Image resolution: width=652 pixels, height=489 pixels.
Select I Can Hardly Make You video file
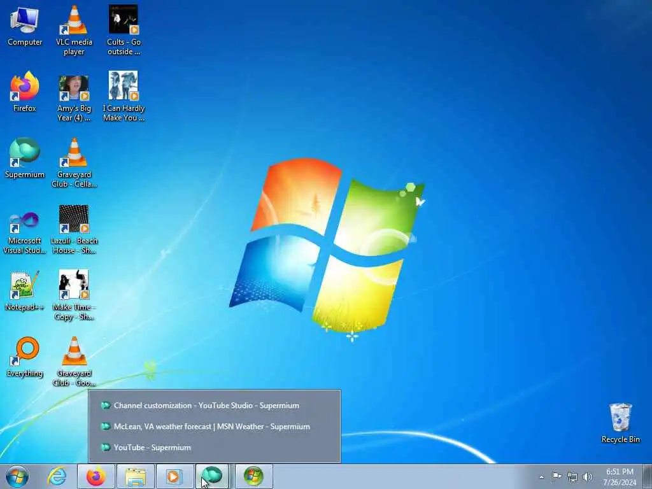(124, 97)
